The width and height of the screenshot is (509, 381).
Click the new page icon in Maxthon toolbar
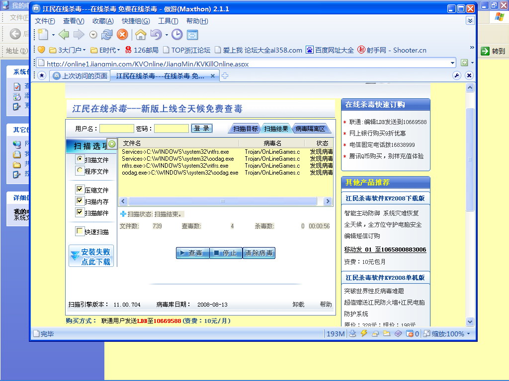point(43,34)
